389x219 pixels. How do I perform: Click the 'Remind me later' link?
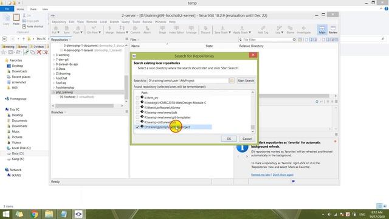[261, 175]
